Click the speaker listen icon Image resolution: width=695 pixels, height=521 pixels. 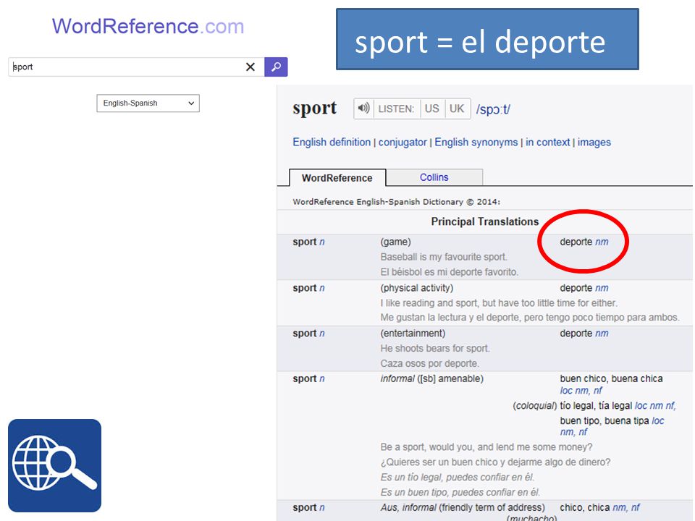pyautogui.click(x=364, y=109)
